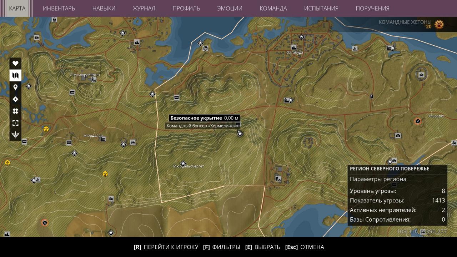Open the ЖУРНАЛ tab

[x=144, y=8]
